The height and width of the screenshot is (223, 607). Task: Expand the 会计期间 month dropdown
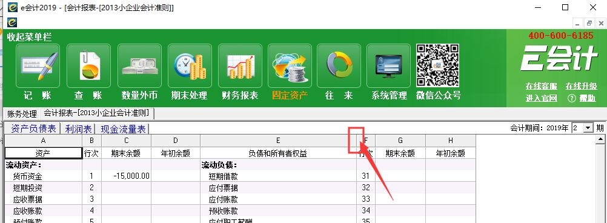click(x=588, y=128)
